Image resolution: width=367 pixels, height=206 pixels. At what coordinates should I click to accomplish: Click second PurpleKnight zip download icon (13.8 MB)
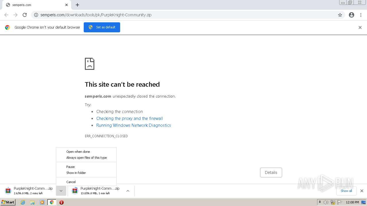[x=75, y=191]
